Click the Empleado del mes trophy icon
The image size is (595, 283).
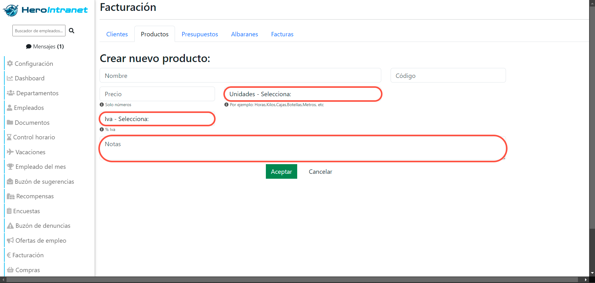click(10, 167)
